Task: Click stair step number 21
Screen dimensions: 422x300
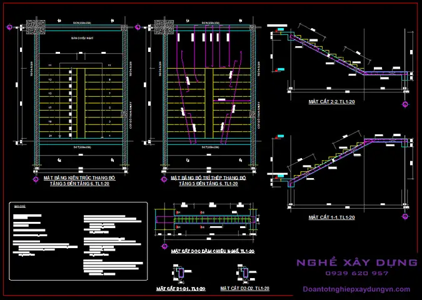Action: [x=50, y=136]
